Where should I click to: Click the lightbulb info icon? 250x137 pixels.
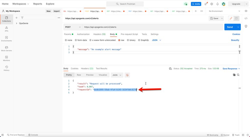(x=246, y=26)
